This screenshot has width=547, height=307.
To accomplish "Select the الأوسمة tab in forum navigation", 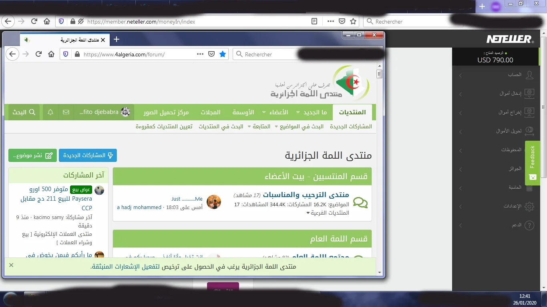I will 243,112.
